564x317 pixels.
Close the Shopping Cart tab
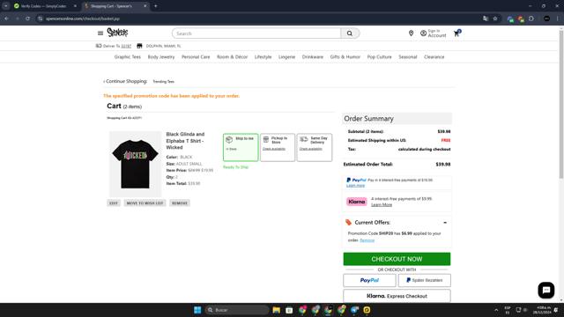click(x=145, y=6)
